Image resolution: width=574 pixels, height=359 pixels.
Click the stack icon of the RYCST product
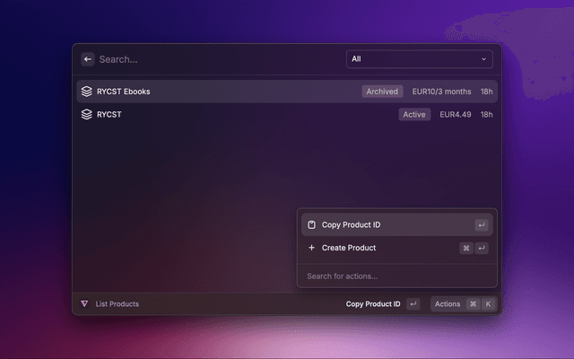(x=87, y=115)
